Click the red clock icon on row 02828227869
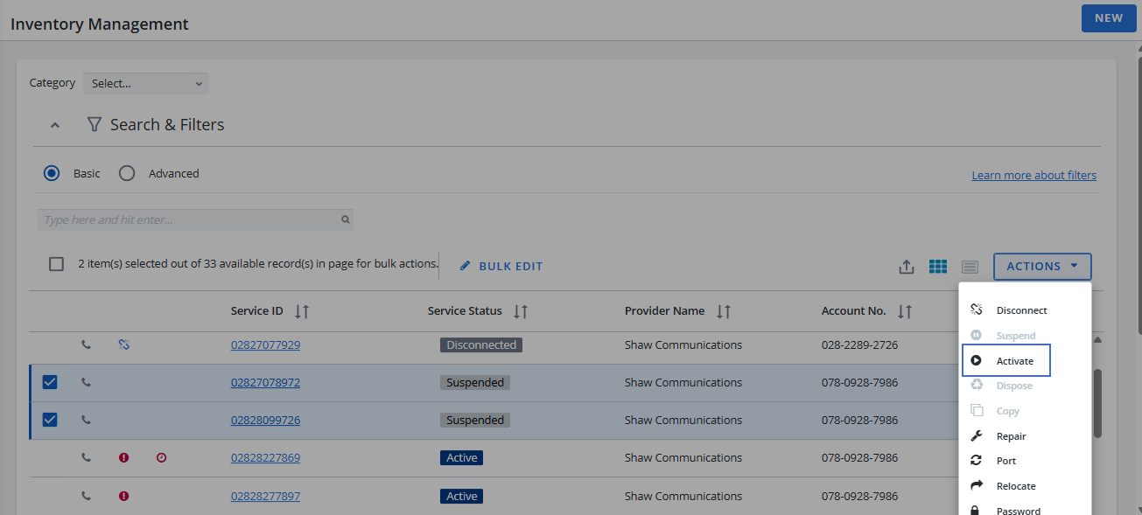This screenshot has width=1142, height=515. [x=162, y=457]
